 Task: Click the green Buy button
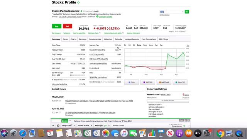(57, 26)
